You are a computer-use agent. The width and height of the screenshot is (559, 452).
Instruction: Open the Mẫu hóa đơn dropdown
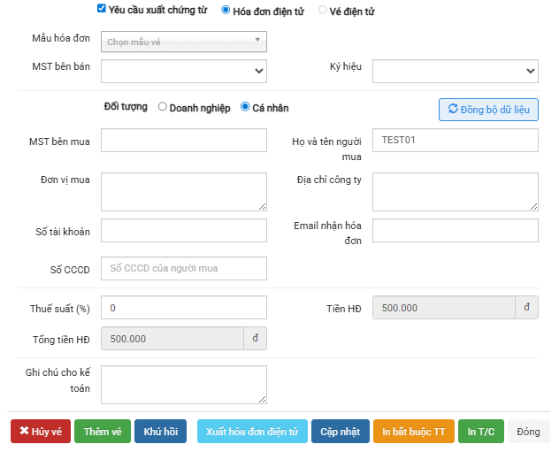[x=184, y=41]
